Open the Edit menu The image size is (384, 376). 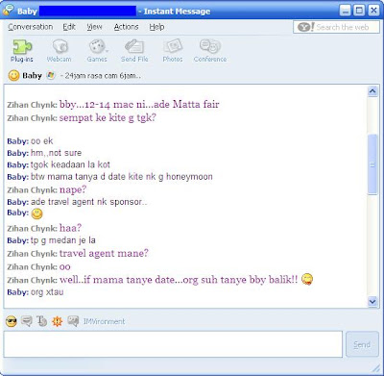(69, 27)
